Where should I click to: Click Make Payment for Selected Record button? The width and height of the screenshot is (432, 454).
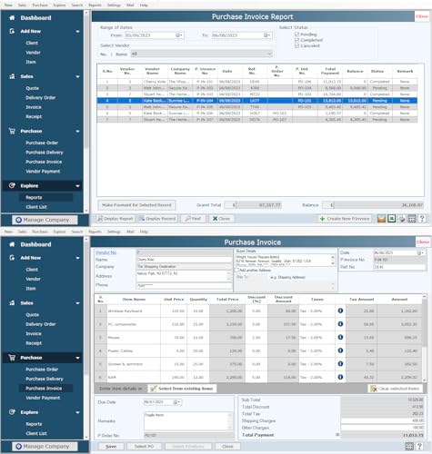tap(136, 205)
